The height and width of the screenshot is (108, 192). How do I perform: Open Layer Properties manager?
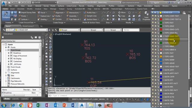(146, 16)
